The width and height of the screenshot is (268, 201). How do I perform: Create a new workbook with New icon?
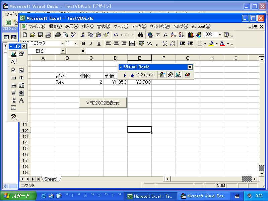click(25, 35)
